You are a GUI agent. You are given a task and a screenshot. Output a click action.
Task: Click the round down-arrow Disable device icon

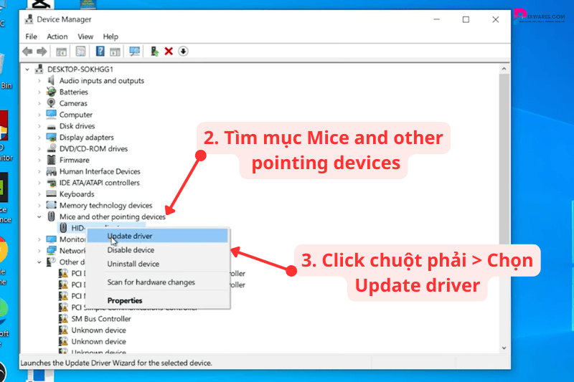(x=183, y=51)
